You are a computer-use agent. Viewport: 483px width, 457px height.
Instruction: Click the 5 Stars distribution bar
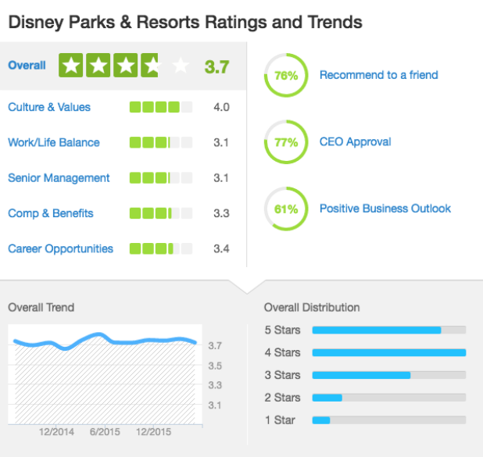(388, 330)
